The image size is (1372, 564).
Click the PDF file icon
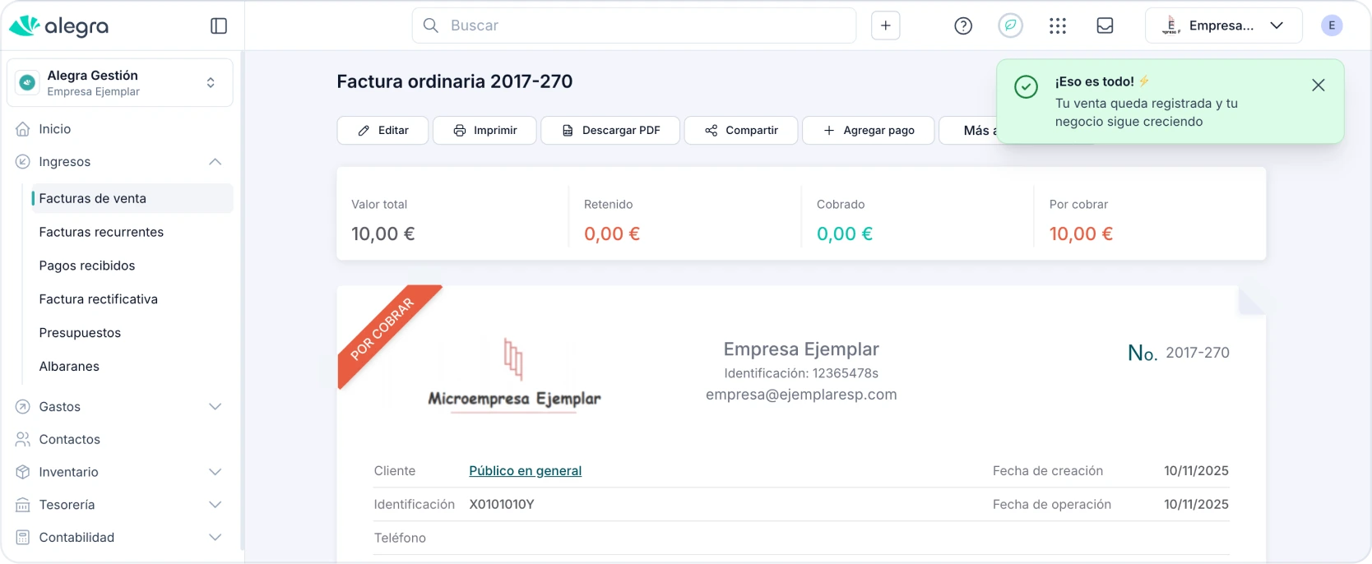(568, 131)
